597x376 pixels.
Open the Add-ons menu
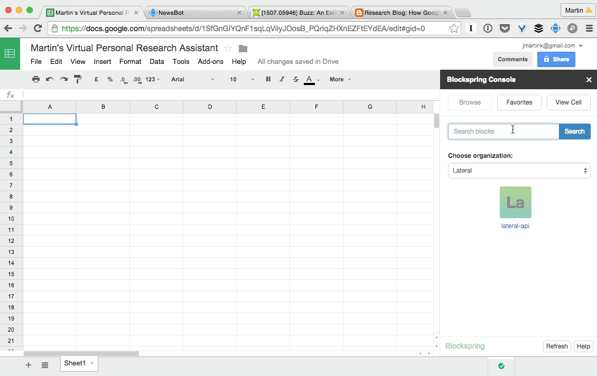(211, 62)
